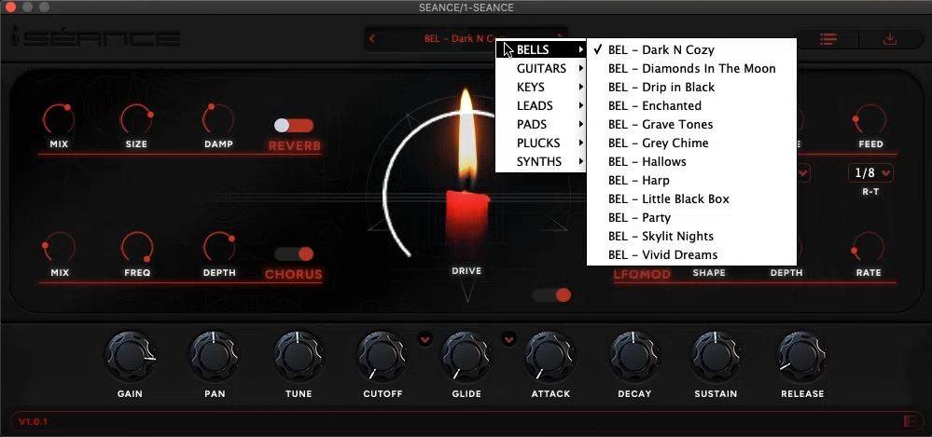Screen dimensions: 932x437
Task: Click the SUSTAIN knob
Action: click(x=716, y=356)
